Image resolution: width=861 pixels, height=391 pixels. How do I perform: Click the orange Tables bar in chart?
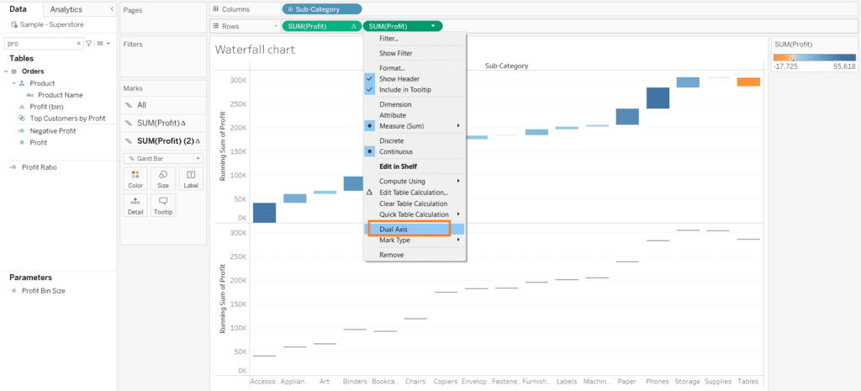tap(748, 82)
